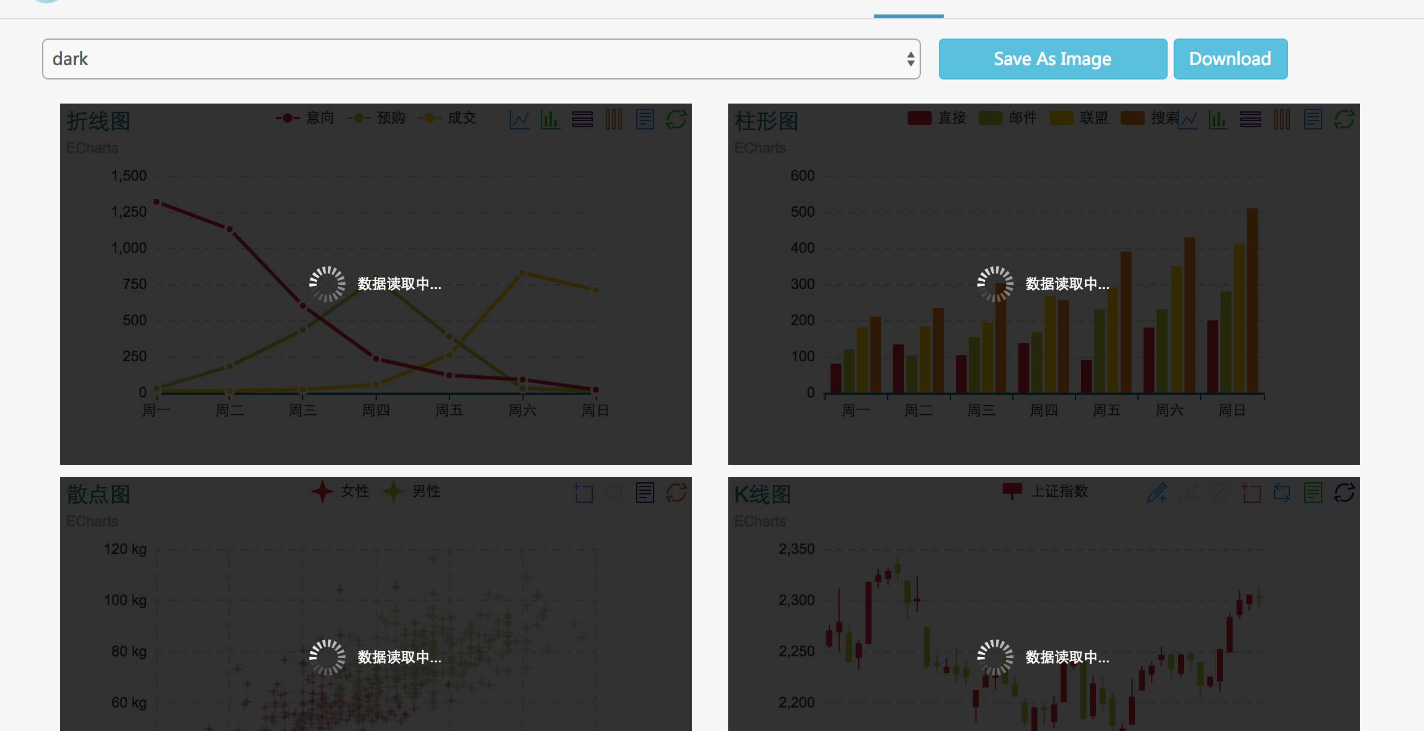Toggle the 上证指数 legend item
Image resolution: width=1424 pixels, height=731 pixels.
[1045, 491]
